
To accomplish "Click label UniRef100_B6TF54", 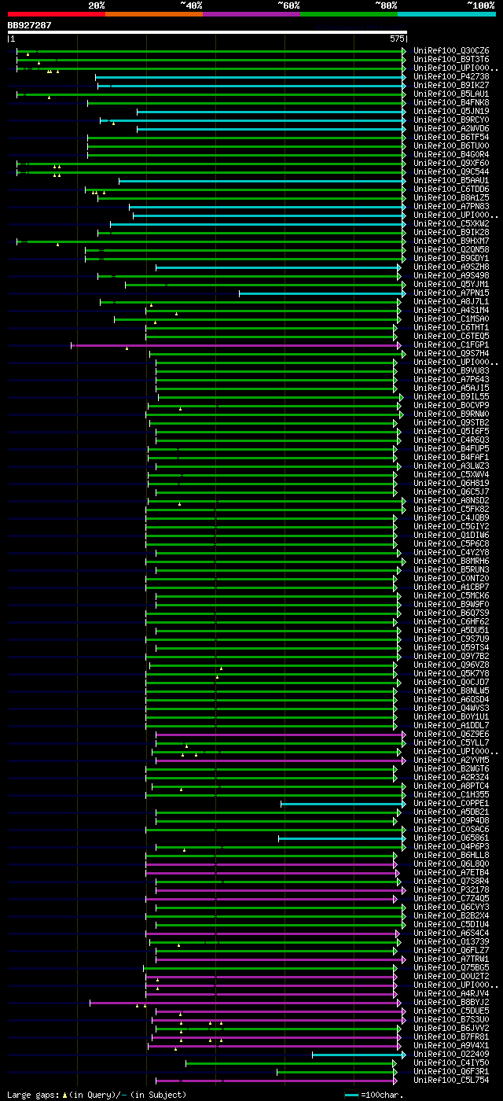I will (x=451, y=138).
